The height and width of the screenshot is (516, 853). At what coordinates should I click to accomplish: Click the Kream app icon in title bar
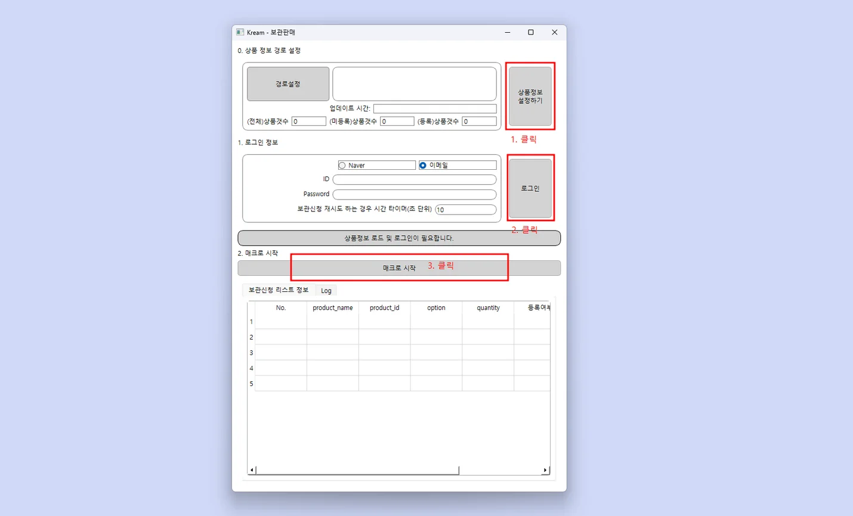pyautogui.click(x=240, y=32)
